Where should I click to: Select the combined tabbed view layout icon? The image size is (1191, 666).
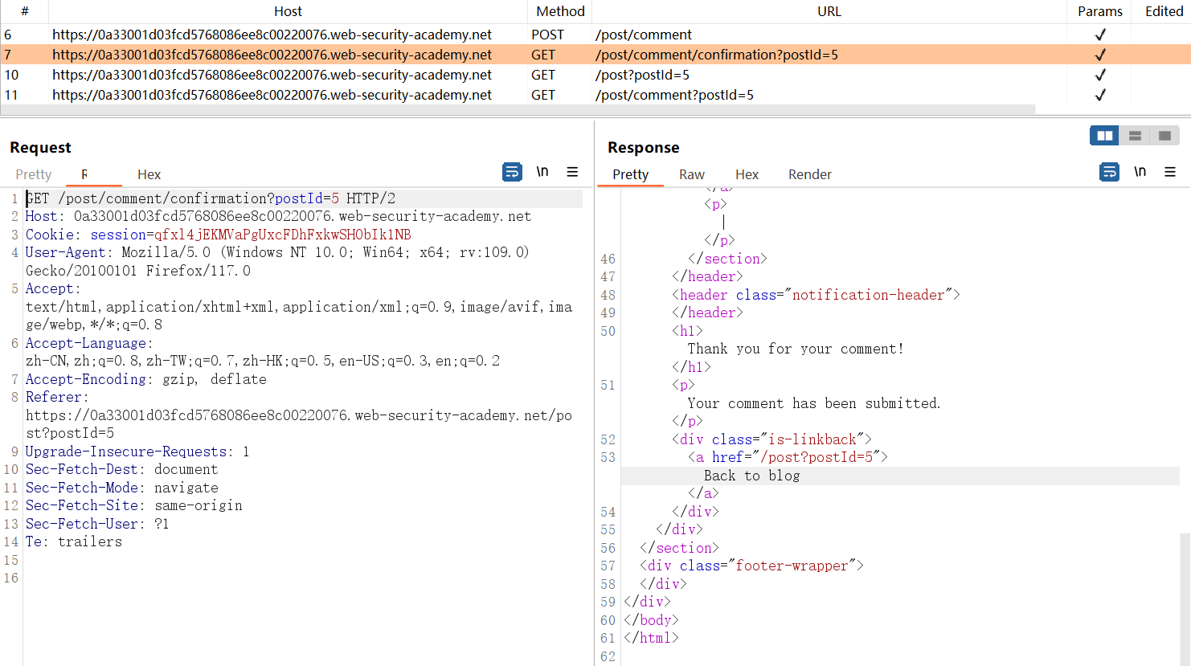1164,136
